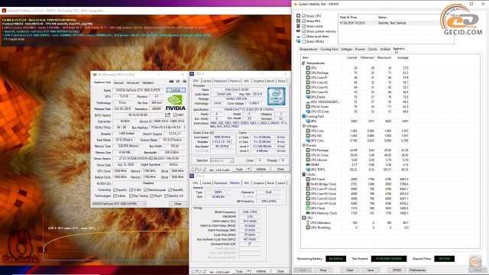Click GPU-Z refresh icon
This screenshot has height=275, width=489.
point(178,82)
